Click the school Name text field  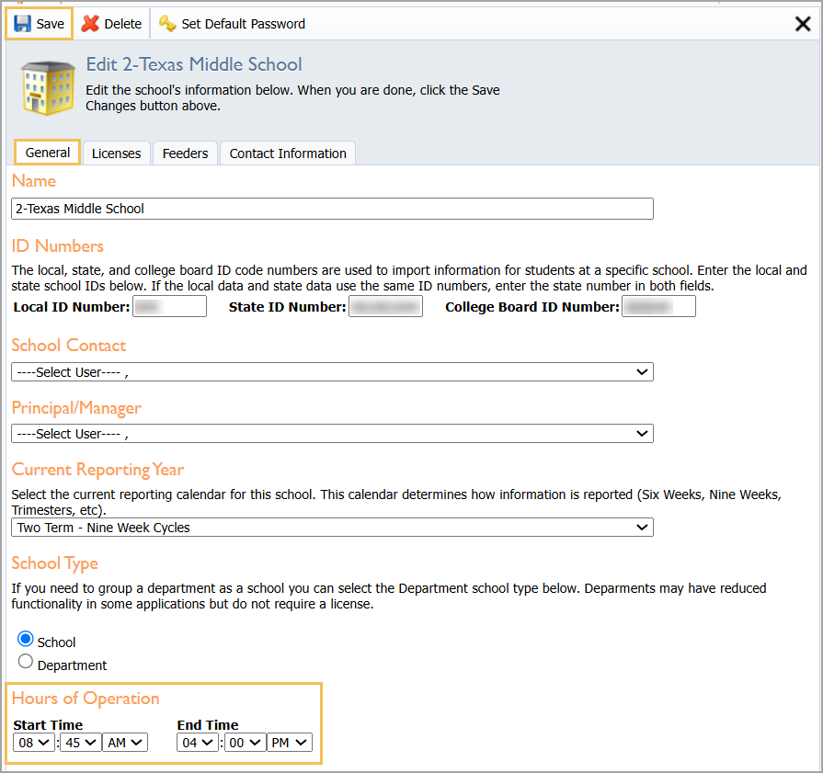(332, 209)
